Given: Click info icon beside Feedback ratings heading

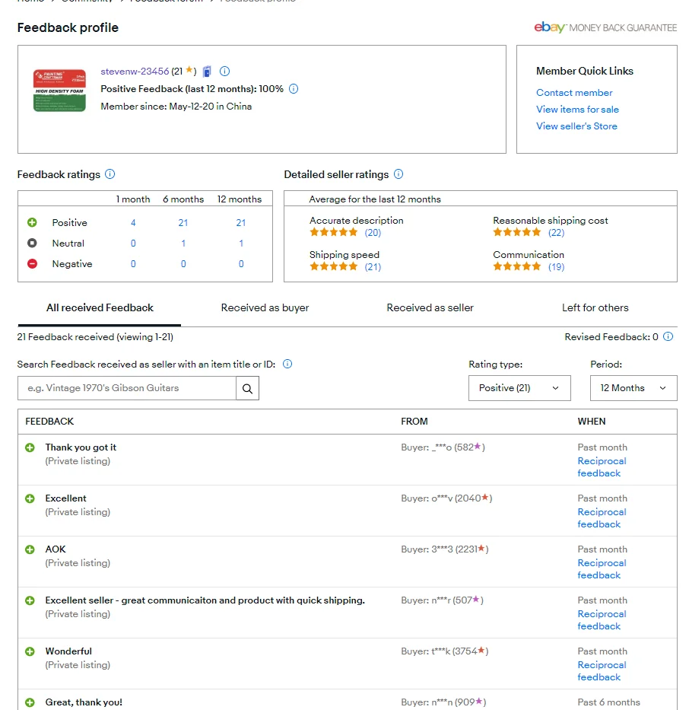Looking at the screenshot, I should click(110, 174).
